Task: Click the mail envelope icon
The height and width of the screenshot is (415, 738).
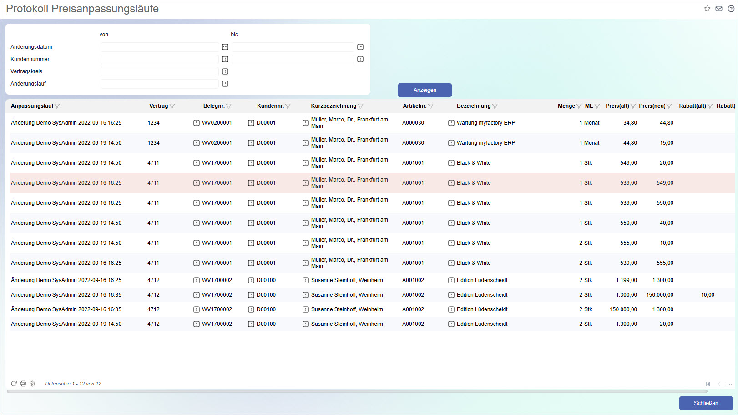Action: (719, 9)
